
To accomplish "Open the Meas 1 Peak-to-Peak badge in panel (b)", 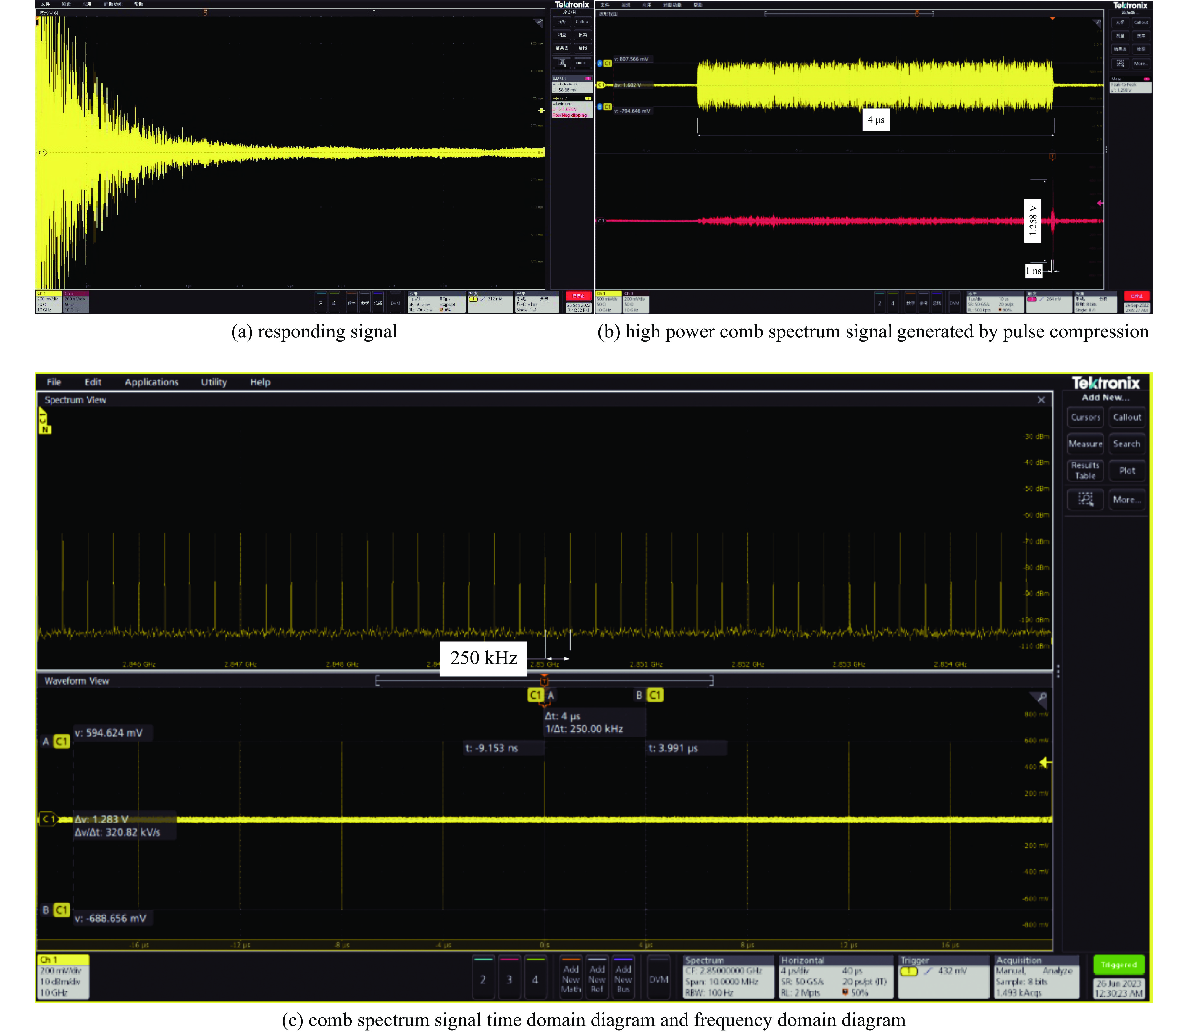I will (1130, 84).
